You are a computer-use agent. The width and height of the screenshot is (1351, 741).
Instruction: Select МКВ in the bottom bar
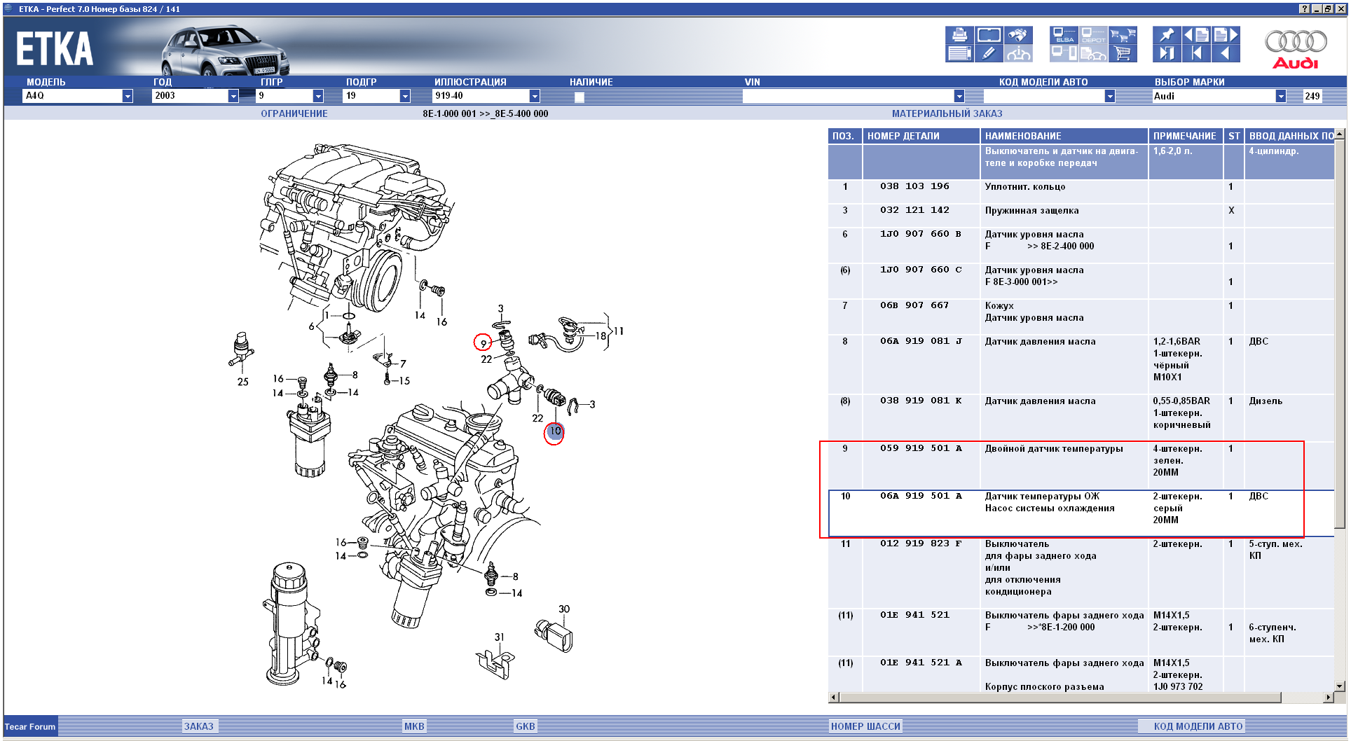pos(413,726)
